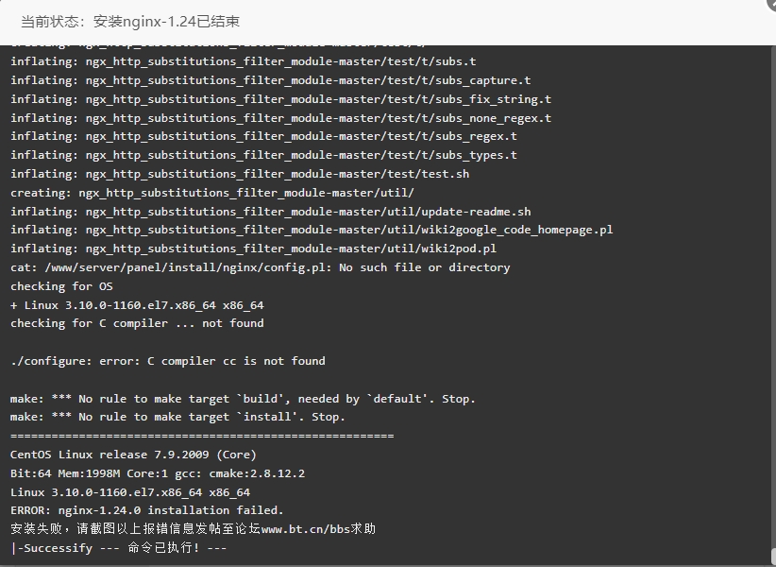
Task: Click the www.bt.cn/bbs forum address text
Action: pos(306,529)
